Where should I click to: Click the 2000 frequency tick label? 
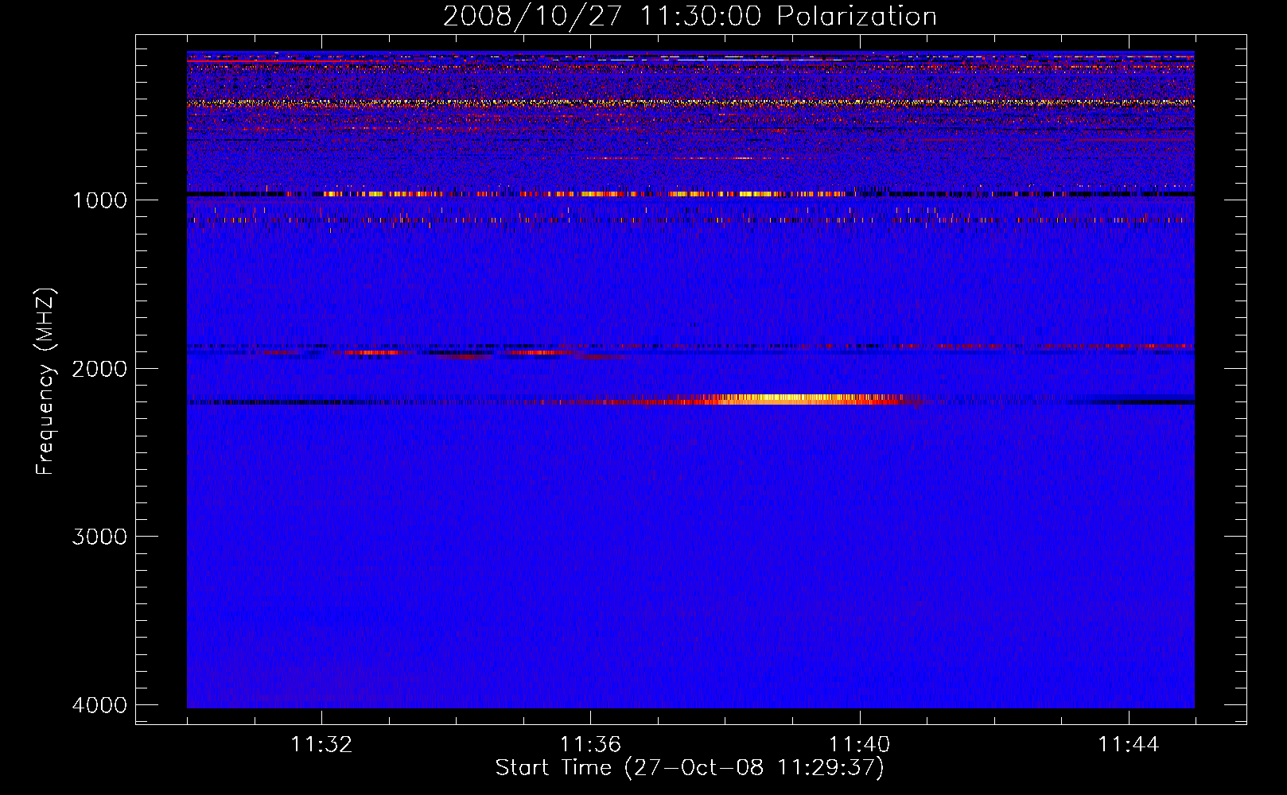pos(99,368)
